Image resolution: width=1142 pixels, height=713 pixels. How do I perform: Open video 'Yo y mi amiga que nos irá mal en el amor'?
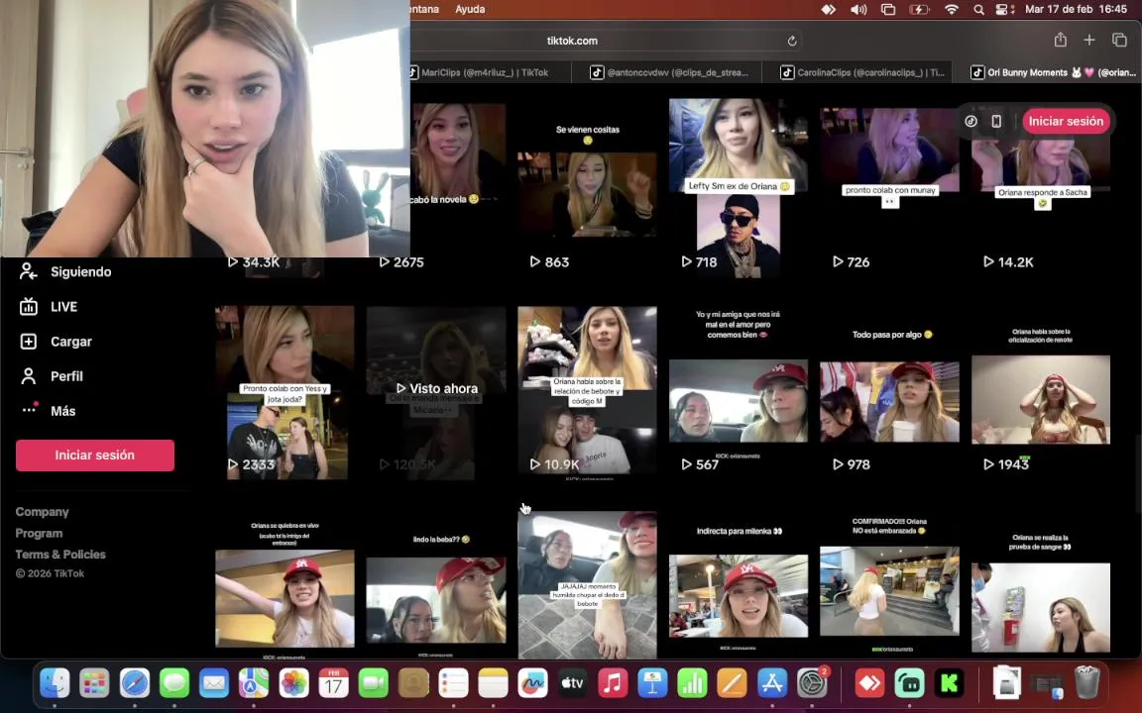(x=739, y=392)
